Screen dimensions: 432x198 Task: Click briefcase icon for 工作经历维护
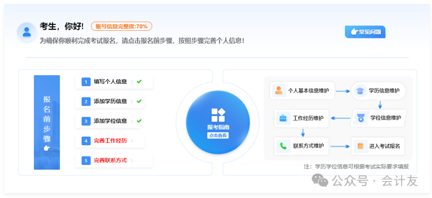tap(283, 119)
